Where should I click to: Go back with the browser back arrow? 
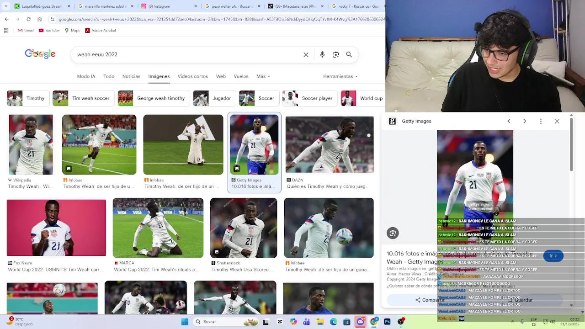coord(6,19)
